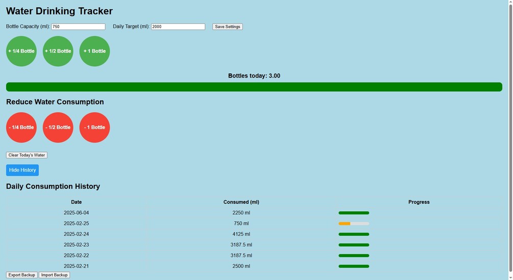Image resolution: width=513 pixels, height=280 pixels.
Task: Click the scrollbar's down arrow
Action: pos(510,278)
